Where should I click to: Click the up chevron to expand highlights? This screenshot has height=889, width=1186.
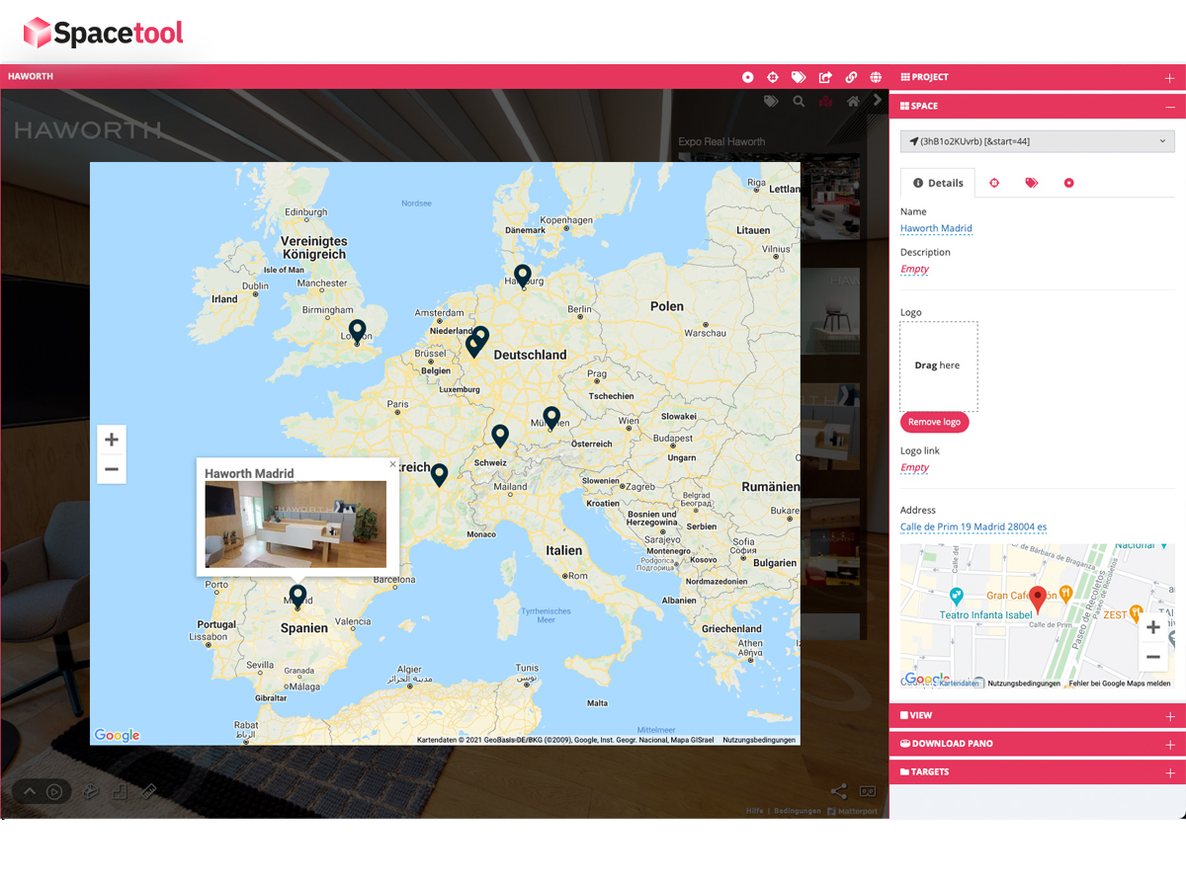(29, 791)
